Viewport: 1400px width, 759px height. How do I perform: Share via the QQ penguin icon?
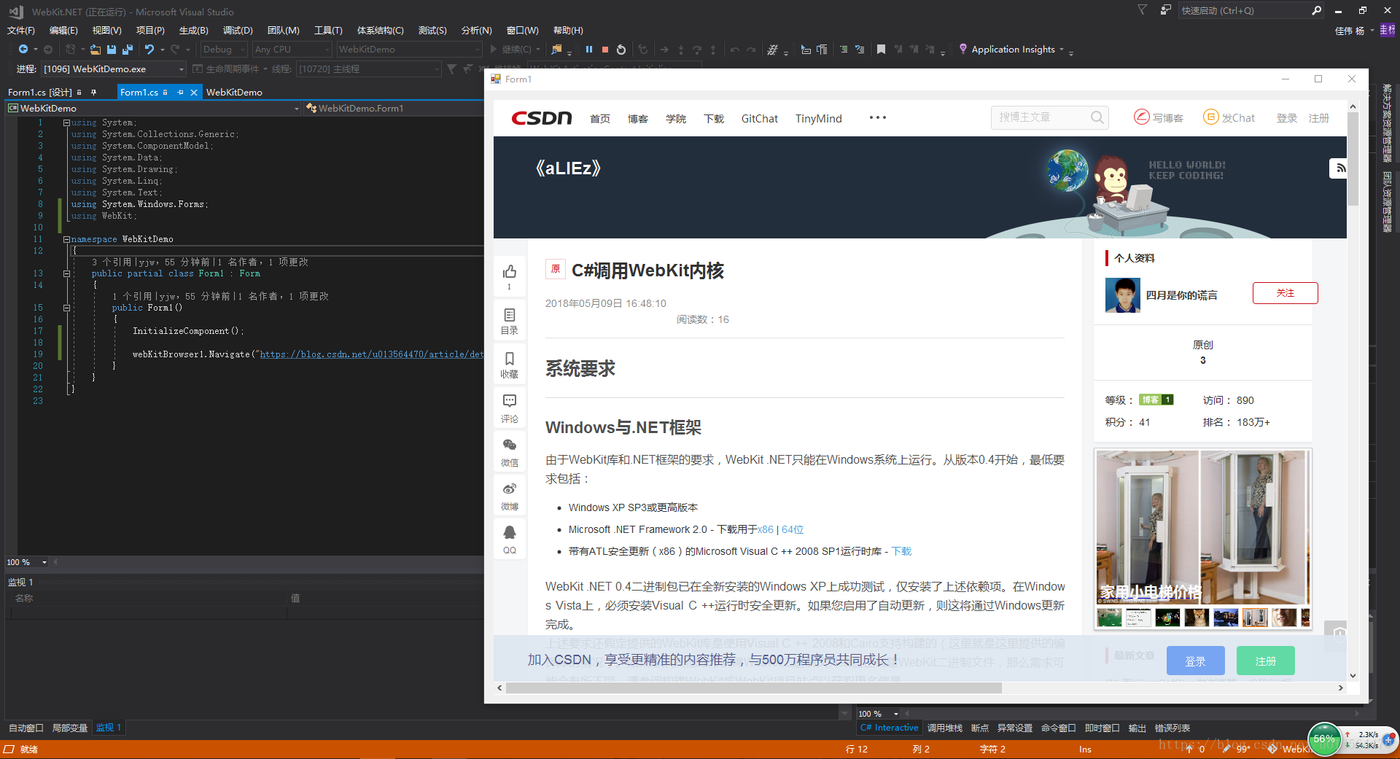[x=510, y=532]
